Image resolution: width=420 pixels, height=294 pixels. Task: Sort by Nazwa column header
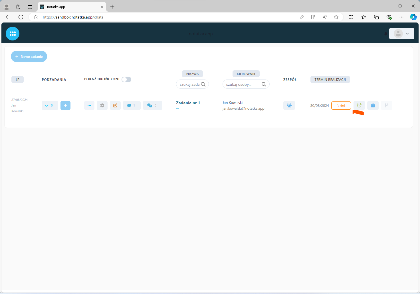(192, 74)
